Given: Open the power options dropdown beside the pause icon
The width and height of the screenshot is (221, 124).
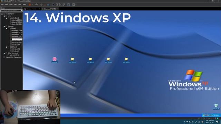Looking at the screenshot, I should [32, 4].
